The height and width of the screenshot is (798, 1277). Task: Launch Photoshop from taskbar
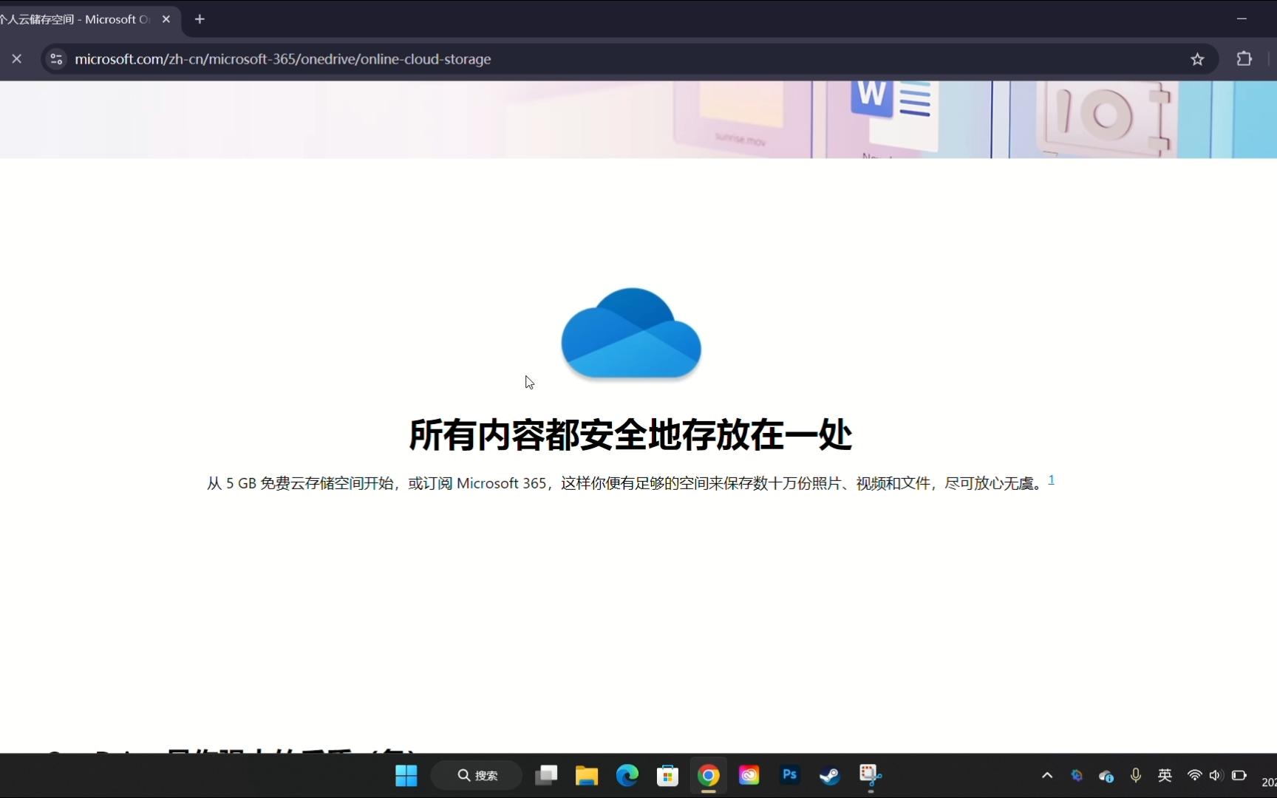tap(789, 774)
